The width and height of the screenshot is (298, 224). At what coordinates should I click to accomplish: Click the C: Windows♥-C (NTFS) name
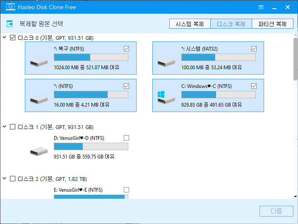tap(207, 86)
